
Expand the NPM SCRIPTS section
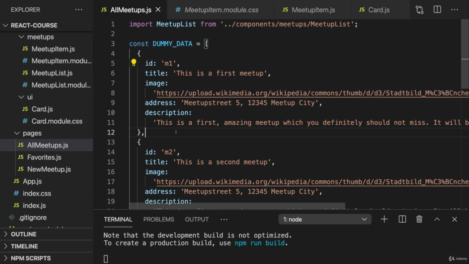coord(5,258)
